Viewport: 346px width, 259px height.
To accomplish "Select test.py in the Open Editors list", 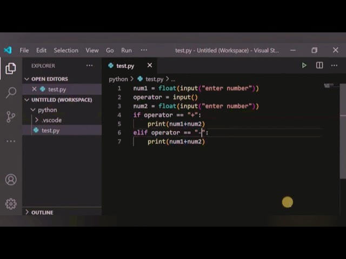I will tap(62, 89).
